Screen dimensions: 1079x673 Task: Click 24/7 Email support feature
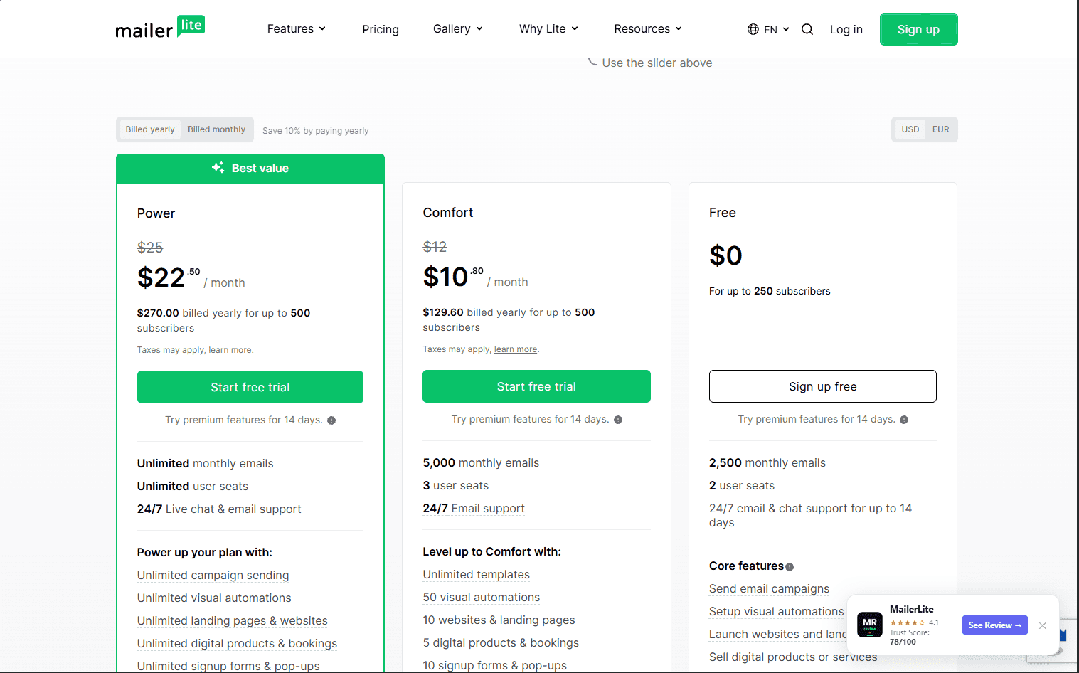click(x=474, y=508)
